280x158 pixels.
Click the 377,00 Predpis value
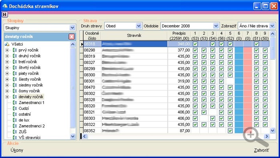(184, 50)
